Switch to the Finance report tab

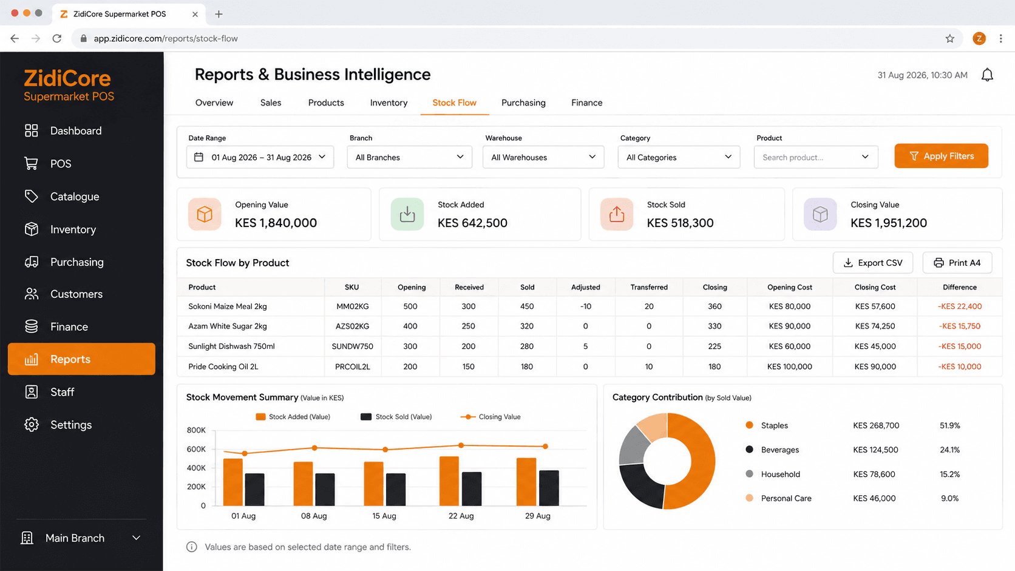[587, 103]
